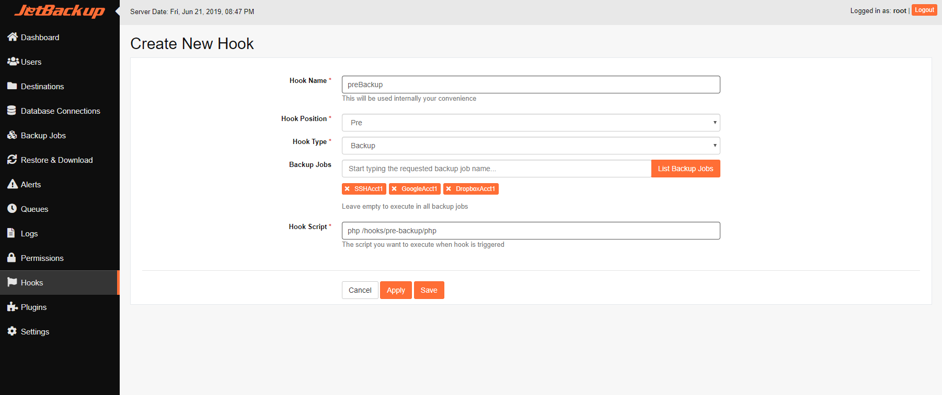Click the Restore & Download sync icon
Viewport: 942px width, 395px height.
click(12, 160)
